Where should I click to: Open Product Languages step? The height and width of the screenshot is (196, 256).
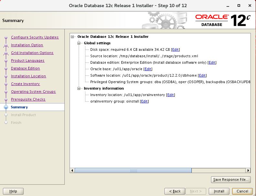tap(28, 60)
